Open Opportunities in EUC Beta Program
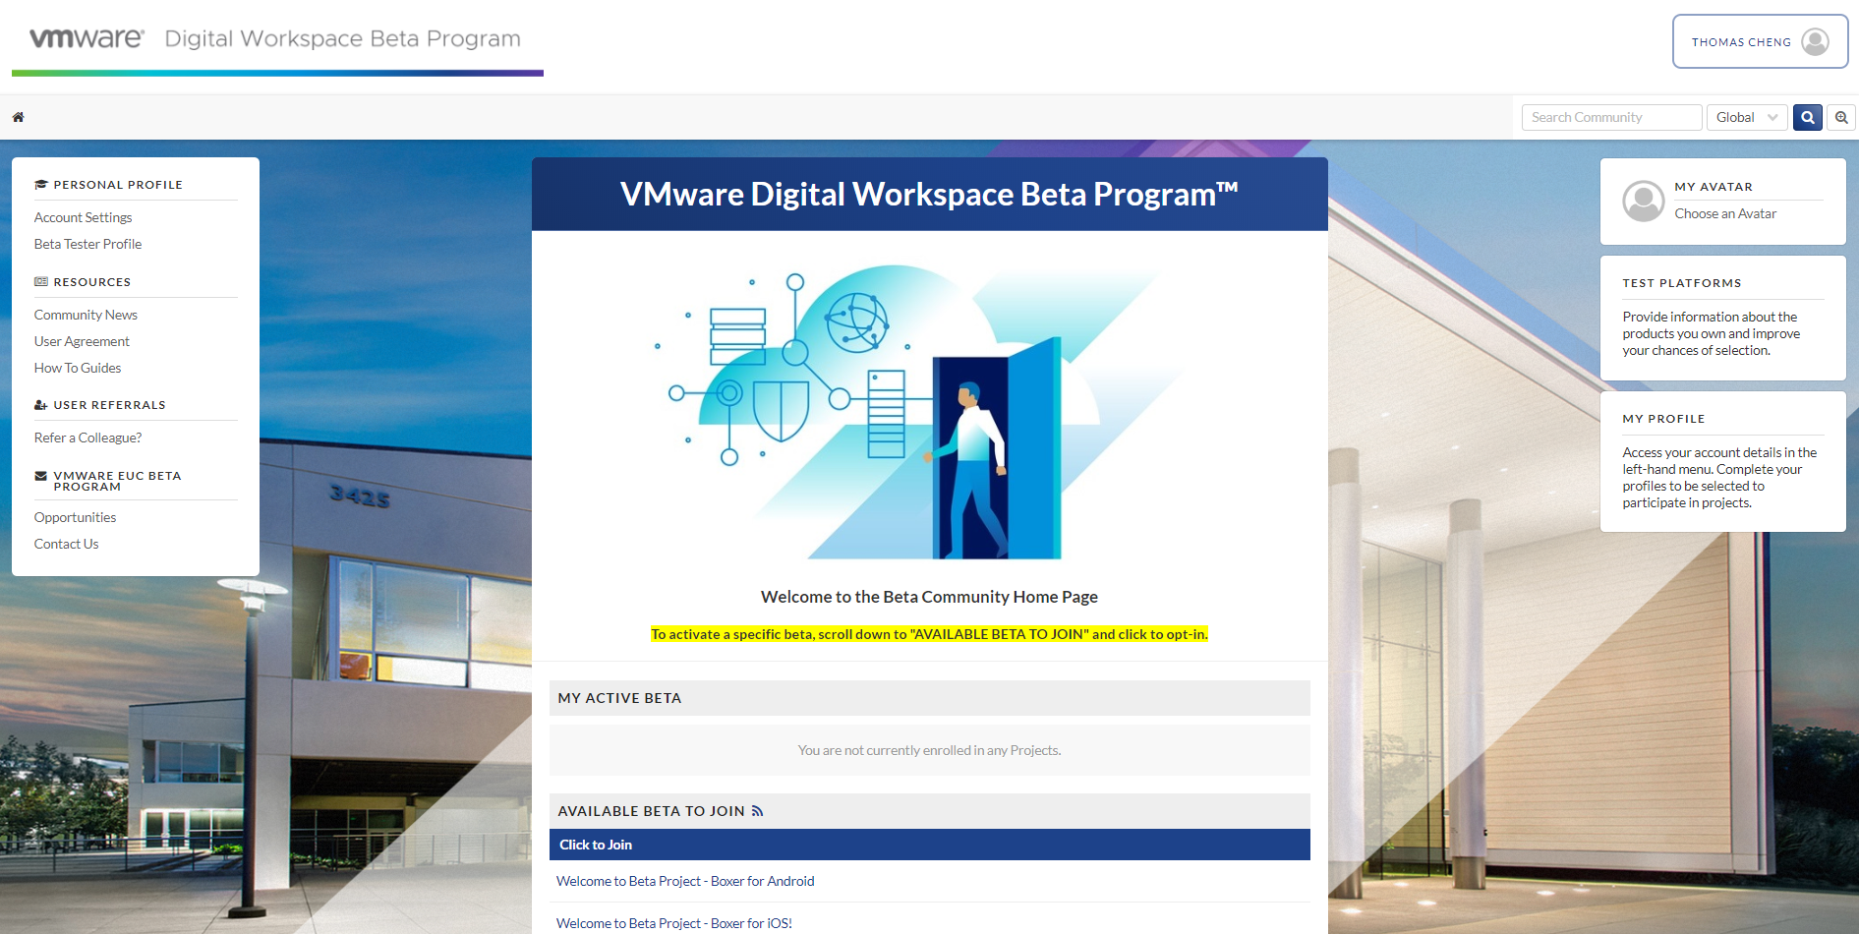This screenshot has height=934, width=1859. tap(75, 517)
